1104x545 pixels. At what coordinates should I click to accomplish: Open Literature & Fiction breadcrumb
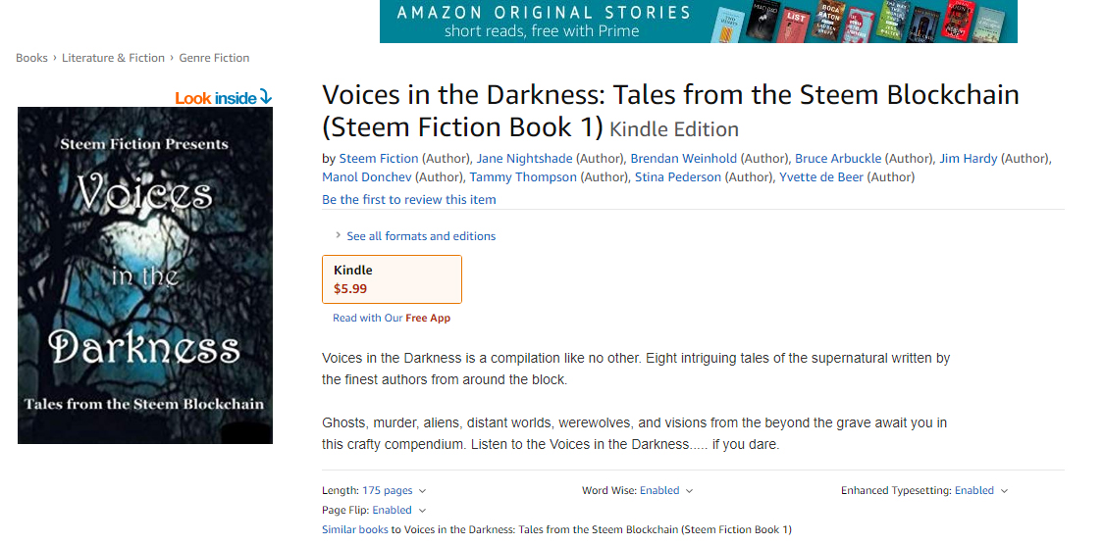(x=113, y=58)
